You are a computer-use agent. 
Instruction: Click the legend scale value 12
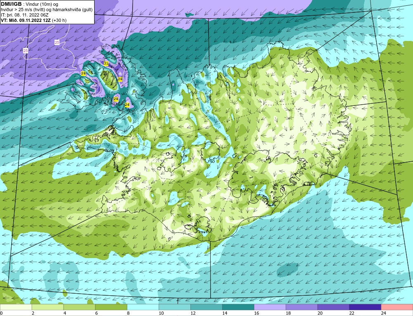[193, 314]
